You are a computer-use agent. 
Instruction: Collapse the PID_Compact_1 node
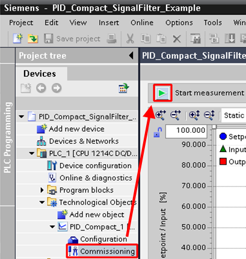click(52, 227)
